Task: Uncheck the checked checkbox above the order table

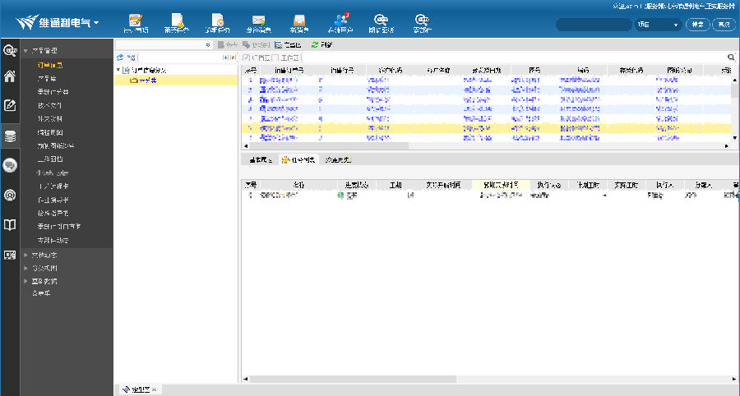Action: click(247, 58)
